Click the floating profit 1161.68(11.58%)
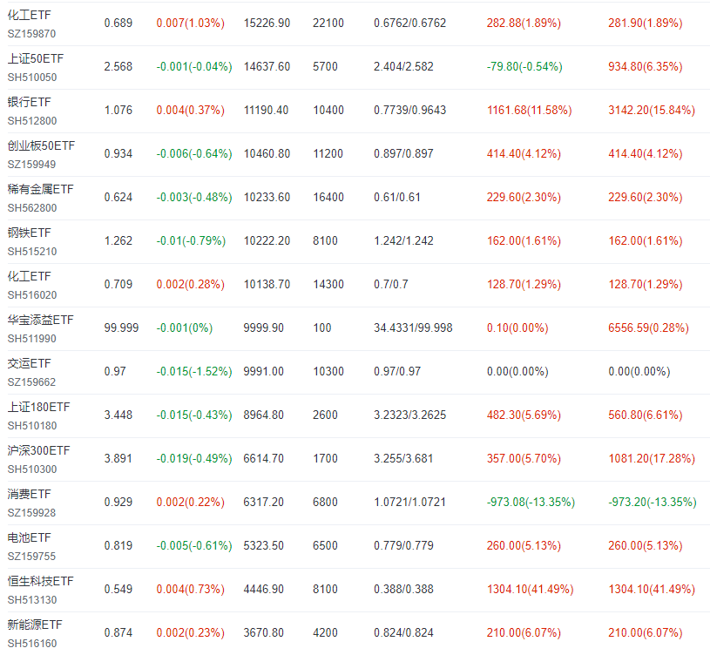710x655 pixels. (530, 110)
